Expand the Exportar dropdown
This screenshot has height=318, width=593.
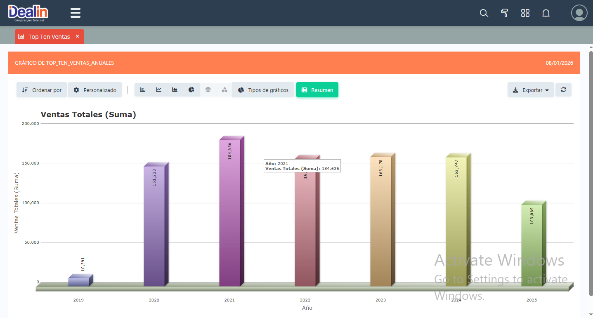pos(530,90)
